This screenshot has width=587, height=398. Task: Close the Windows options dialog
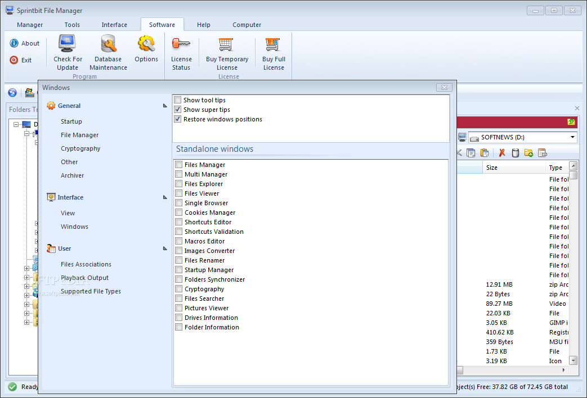pos(444,88)
